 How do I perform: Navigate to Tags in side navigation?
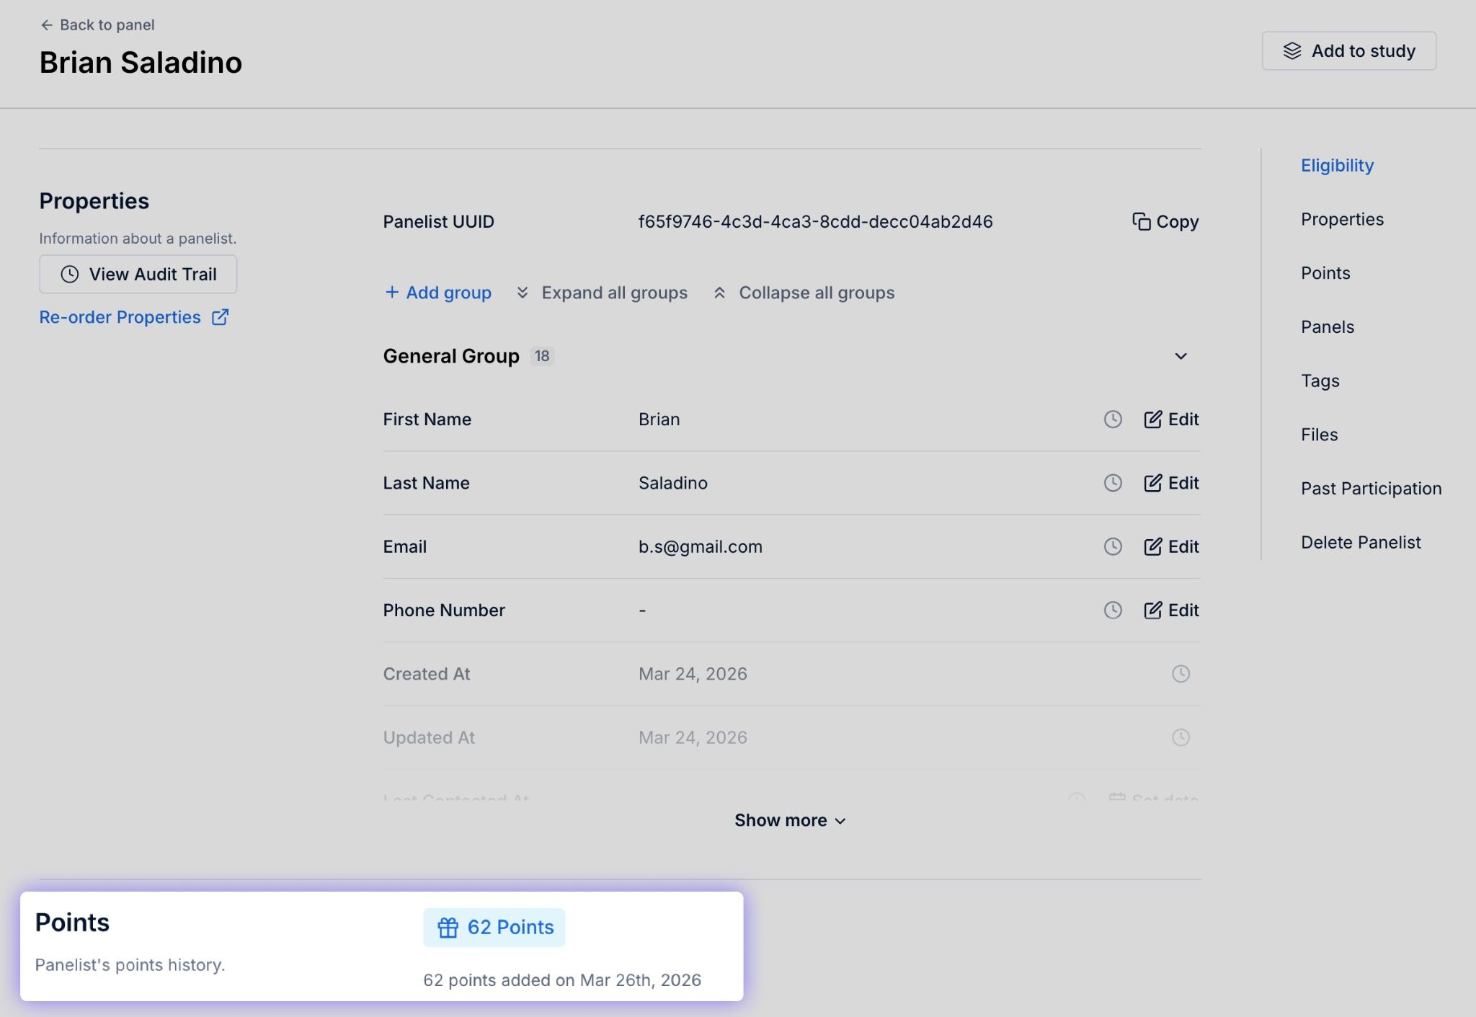(x=1320, y=381)
